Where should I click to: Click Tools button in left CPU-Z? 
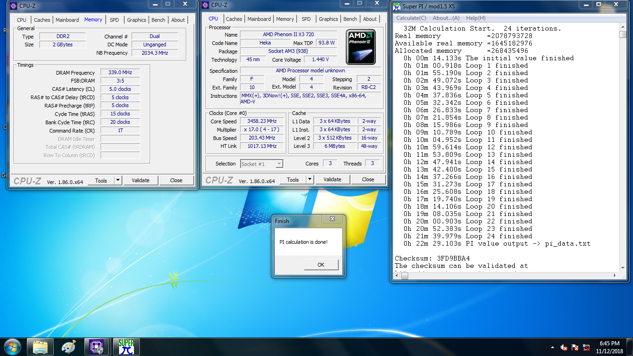(x=101, y=181)
